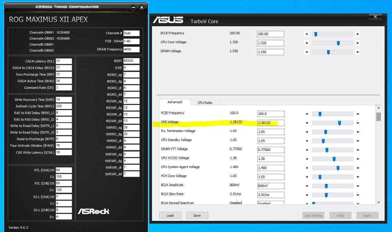The height and width of the screenshot is (232, 392).
Task: Click the Channels # field showing Dual
Action: (131, 33)
